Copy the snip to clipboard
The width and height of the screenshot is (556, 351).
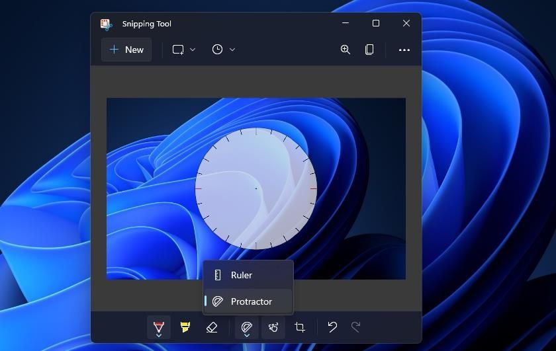click(369, 50)
